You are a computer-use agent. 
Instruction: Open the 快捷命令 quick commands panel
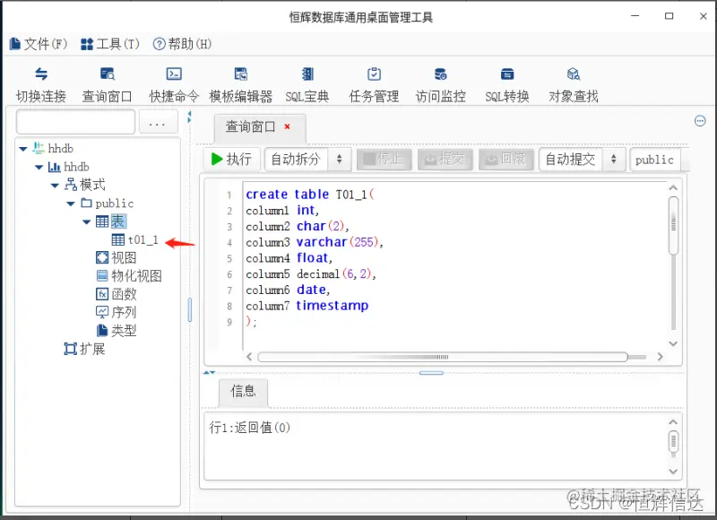[173, 83]
